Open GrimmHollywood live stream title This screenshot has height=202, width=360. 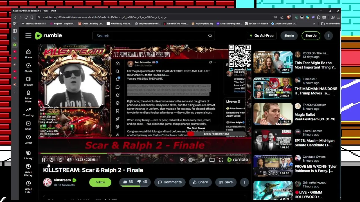tap(309, 194)
